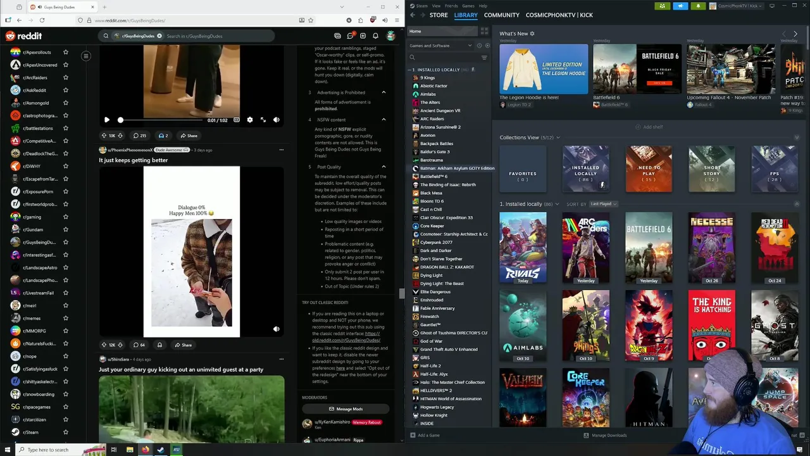
Task: Collapse the 'NSFW content' rule
Action: pos(383,120)
